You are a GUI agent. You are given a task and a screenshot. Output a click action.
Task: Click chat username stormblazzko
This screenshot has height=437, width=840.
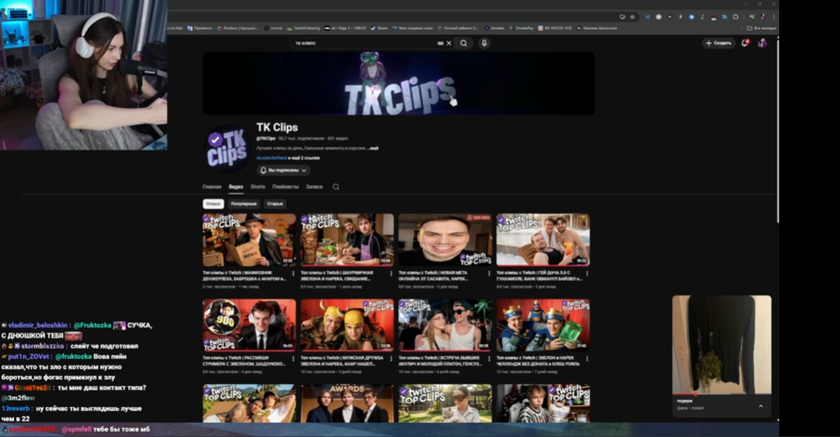[43, 346]
